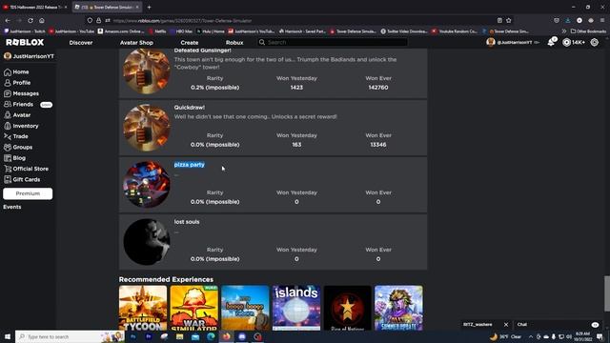Click the highlighted pizza party title
The height and width of the screenshot is (343, 610).
[x=190, y=165]
